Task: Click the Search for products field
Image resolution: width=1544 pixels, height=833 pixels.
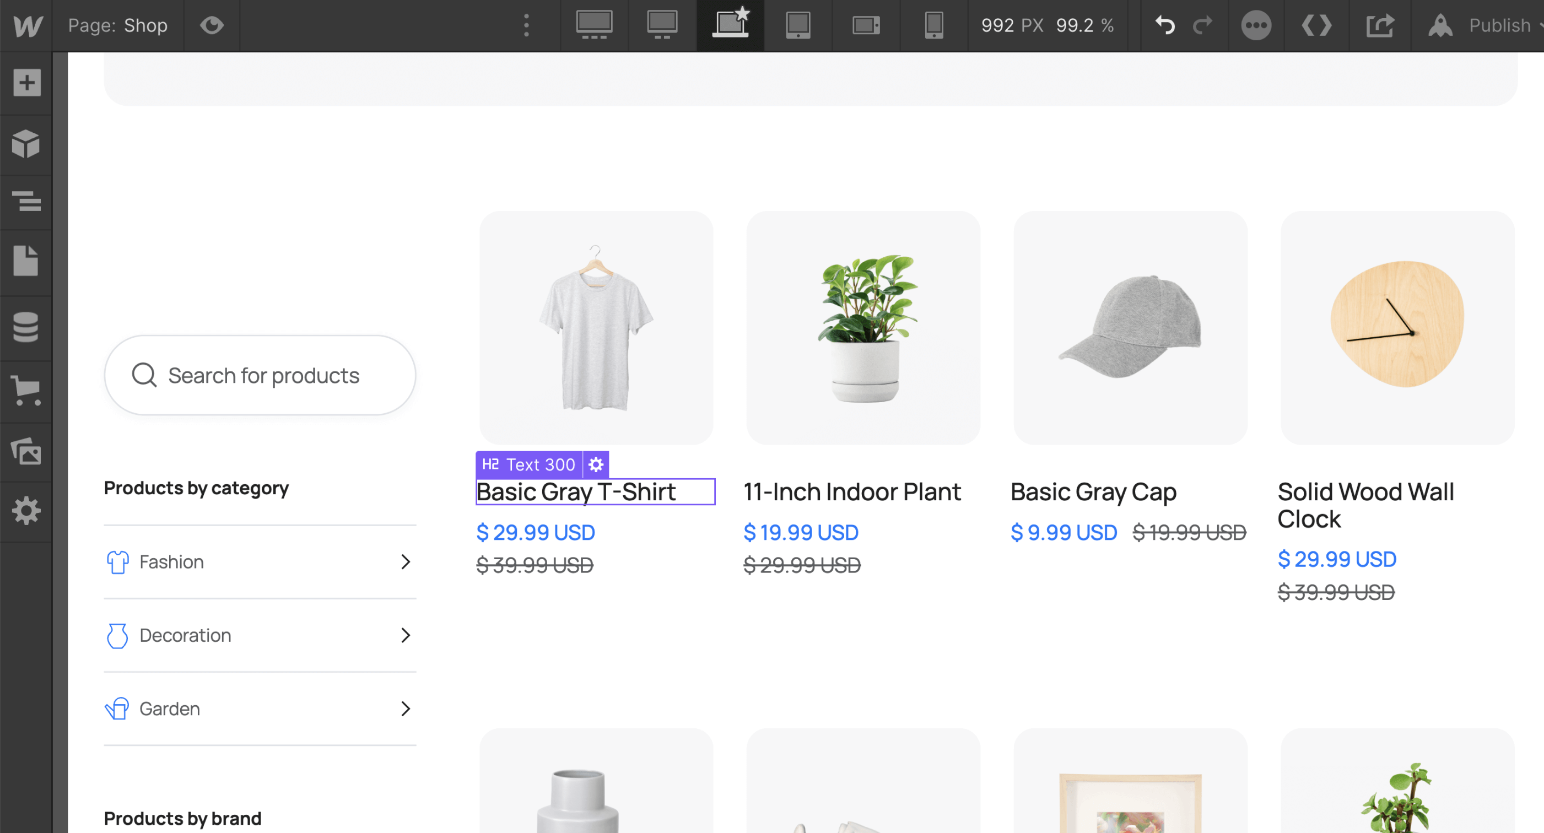Action: (x=260, y=375)
